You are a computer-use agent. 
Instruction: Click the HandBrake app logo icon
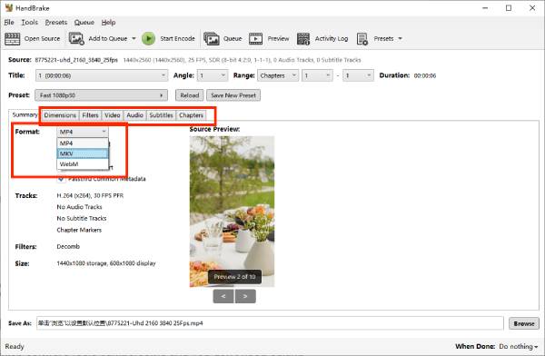tap(9, 7)
